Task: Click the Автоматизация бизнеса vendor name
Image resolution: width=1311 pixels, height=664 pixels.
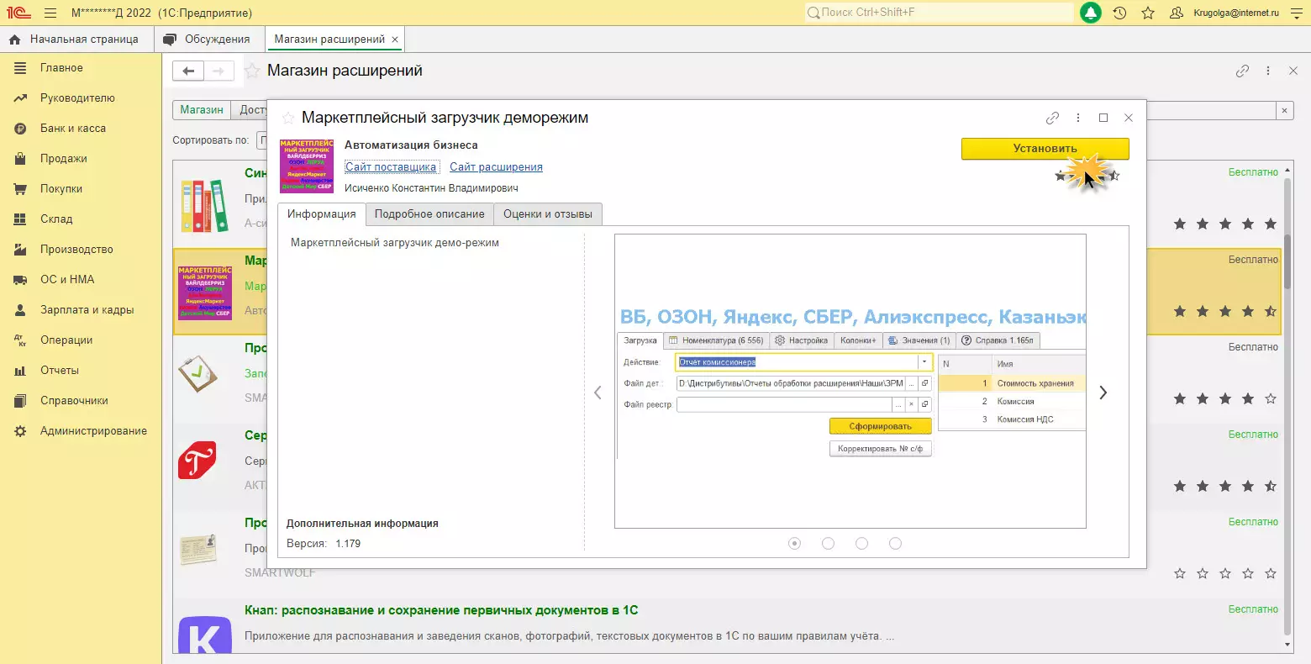Action: [x=411, y=145]
